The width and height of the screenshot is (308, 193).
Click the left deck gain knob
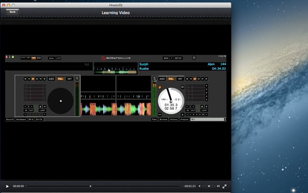click(77, 78)
